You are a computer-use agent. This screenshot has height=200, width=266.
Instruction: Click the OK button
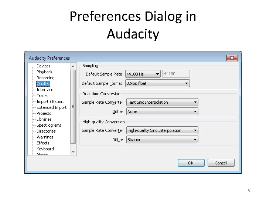(x=191, y=163)
